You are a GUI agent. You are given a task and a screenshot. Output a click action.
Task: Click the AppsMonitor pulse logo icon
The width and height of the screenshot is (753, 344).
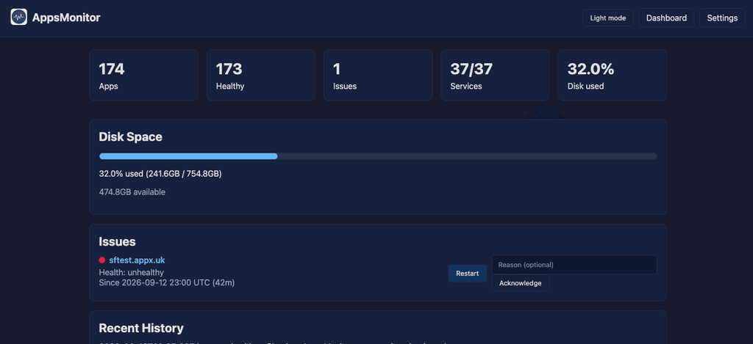click(x=18, y=18)
